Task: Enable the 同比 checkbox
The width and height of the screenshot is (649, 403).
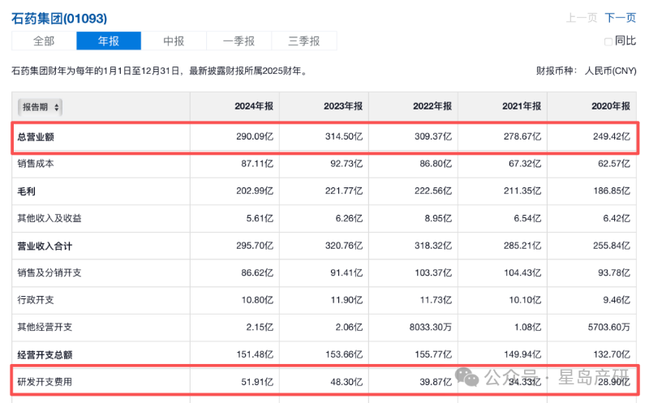Action: (x=608, y=41)
